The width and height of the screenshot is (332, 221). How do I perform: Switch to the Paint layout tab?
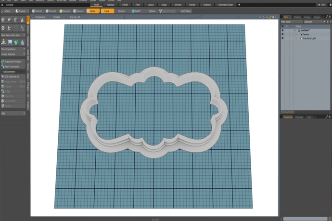[x=137, y=5]
